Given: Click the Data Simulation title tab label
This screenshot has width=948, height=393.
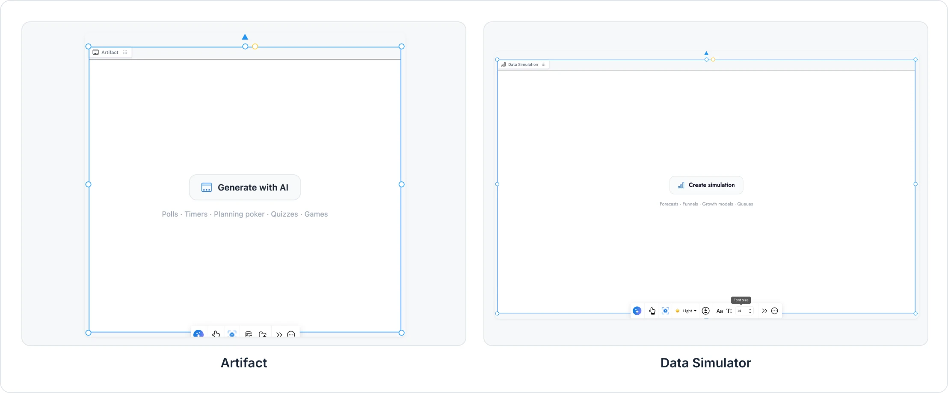Looking at the screenshot, I should (523, 65).
